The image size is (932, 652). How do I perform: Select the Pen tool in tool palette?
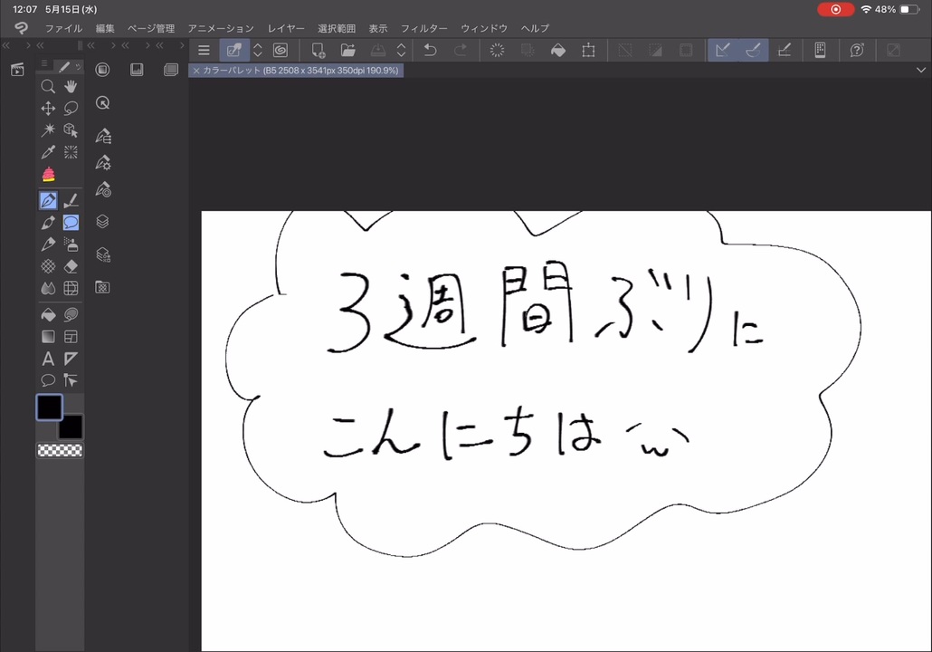tap(48, 200)
